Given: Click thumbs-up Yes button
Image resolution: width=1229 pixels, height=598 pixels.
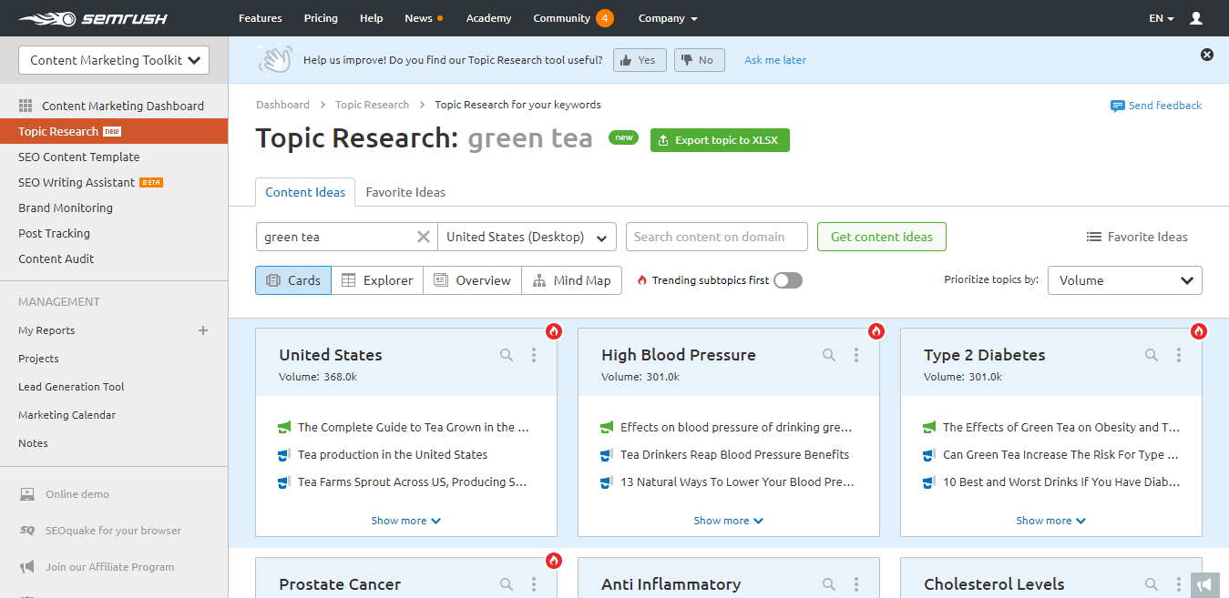Looking at the screenshot, I should pyautogui.click(x=640, y=60).
